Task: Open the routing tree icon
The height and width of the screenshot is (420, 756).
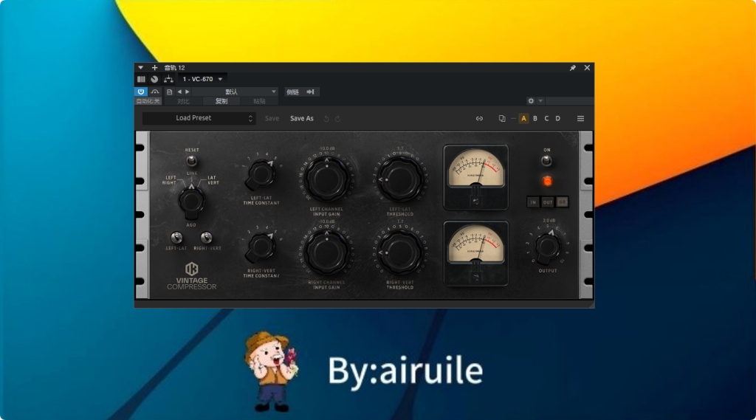Action: point(168,79)
